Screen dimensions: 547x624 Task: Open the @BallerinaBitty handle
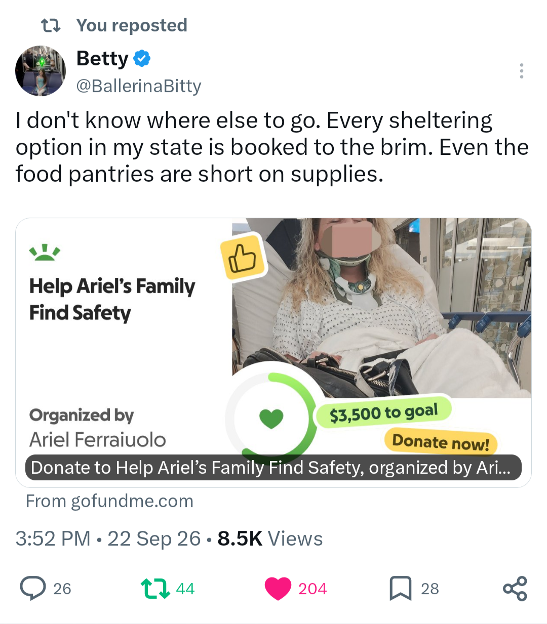[x=139, y=86]
